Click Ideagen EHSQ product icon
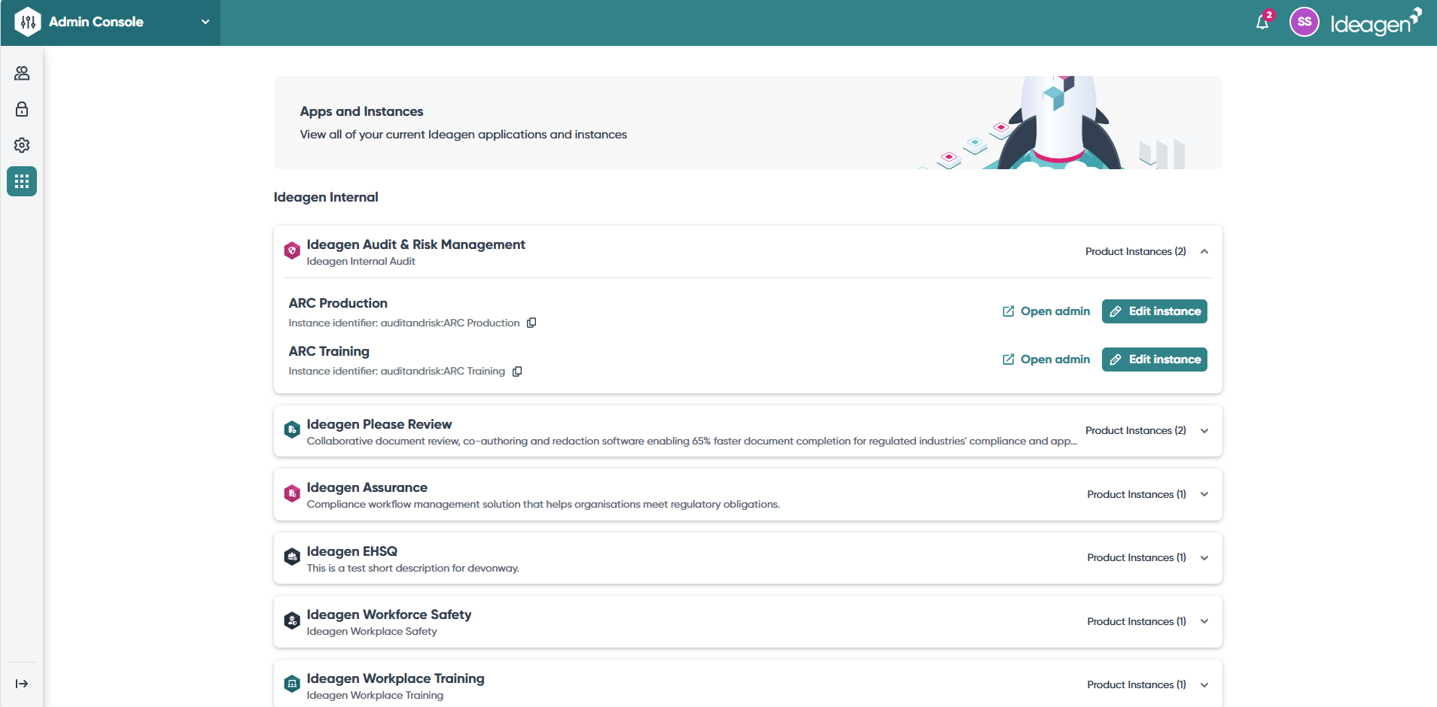The width and height of the screenshot is (1437, 707). coord(292,557)
